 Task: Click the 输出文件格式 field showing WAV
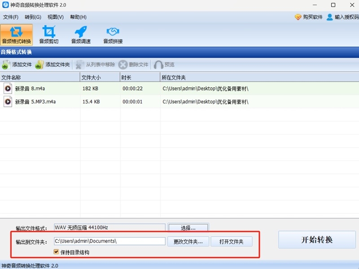pyautogui.click(x=109, y=227)
